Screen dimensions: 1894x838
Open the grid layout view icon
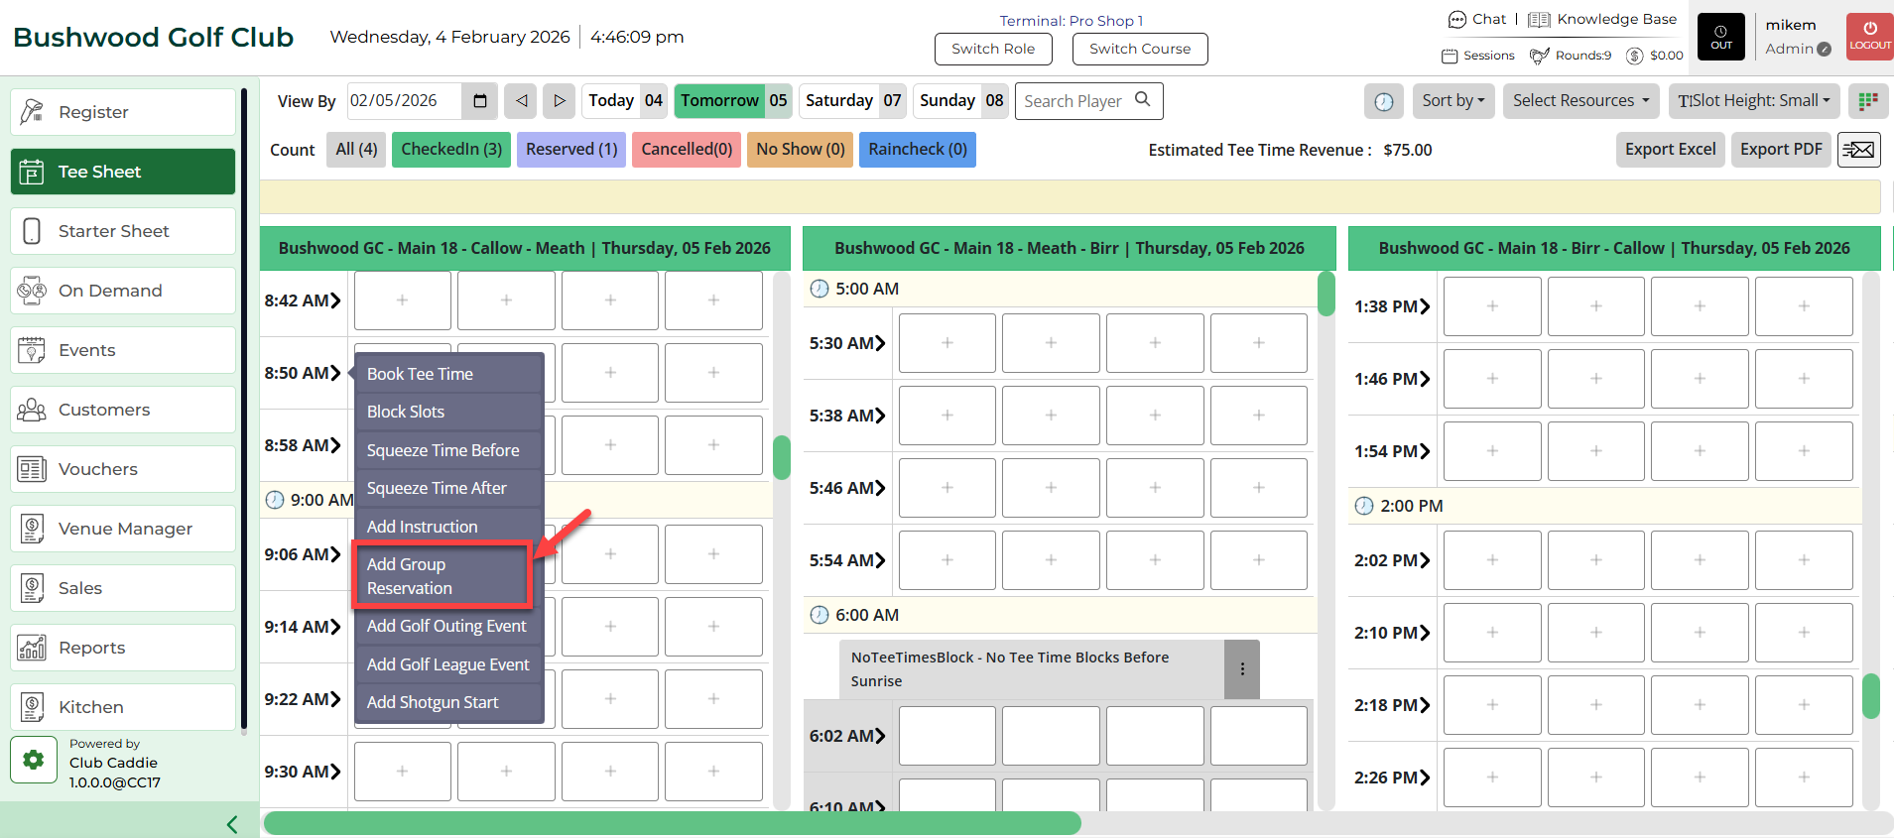click(x=1868, y=101)
